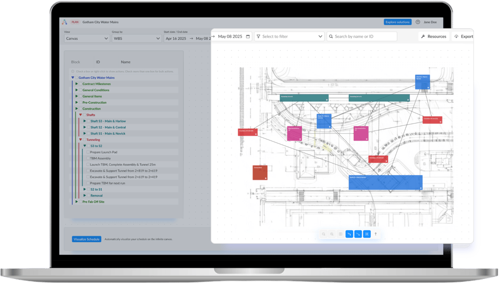Click the ID column header
This screenshot has height=283, width=504.
click(98, 62)
